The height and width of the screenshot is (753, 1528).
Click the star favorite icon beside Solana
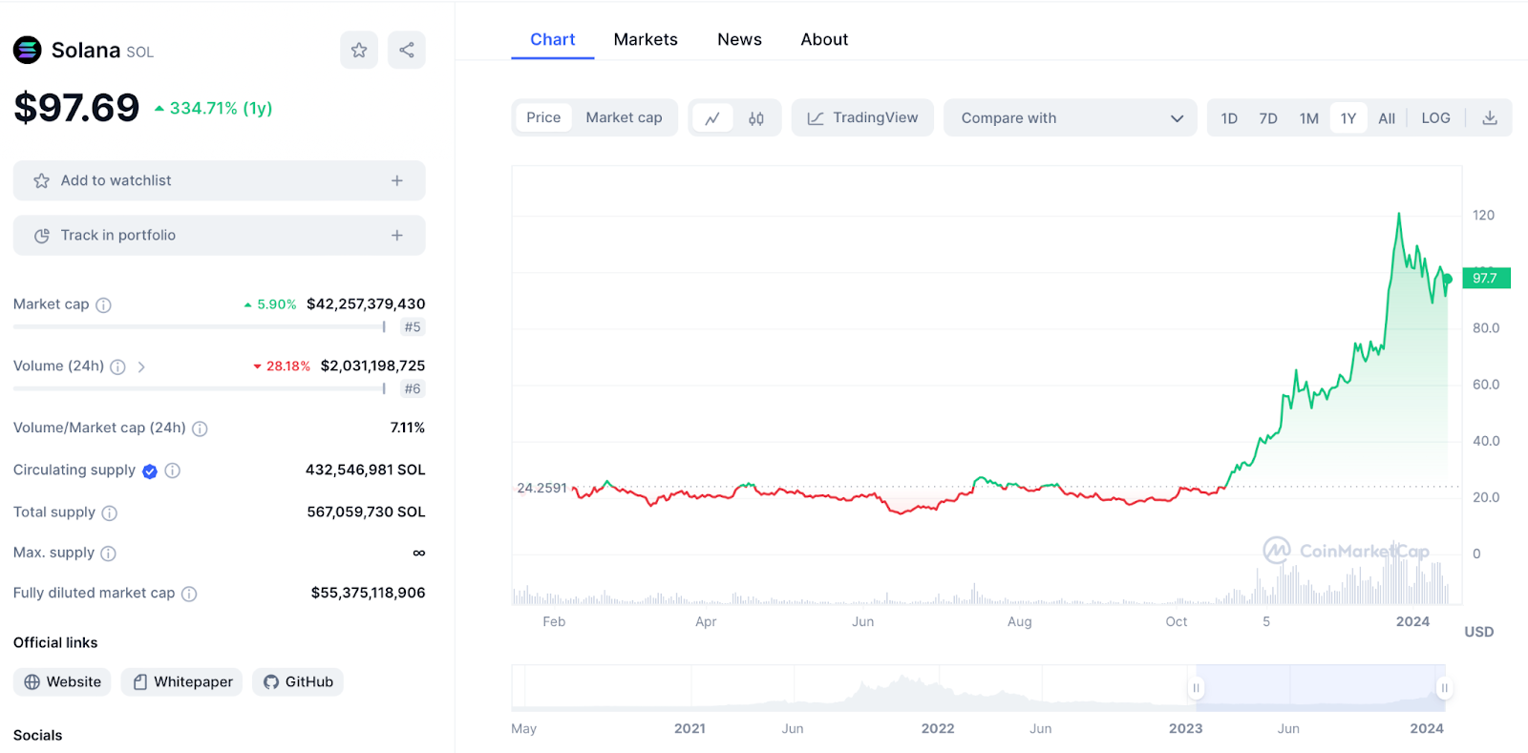(359, 50)
